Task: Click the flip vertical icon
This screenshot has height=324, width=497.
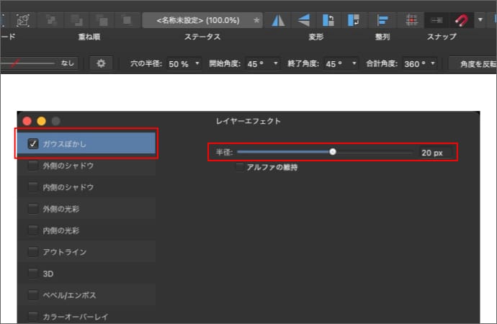Action: click(304, 19)
